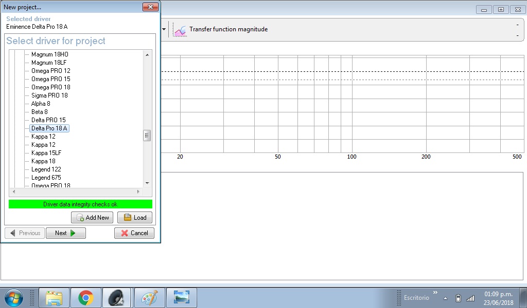This screenshot has width=527, height=308.
Task: Click Transfer function magnitude label
Action: [229, 29]
